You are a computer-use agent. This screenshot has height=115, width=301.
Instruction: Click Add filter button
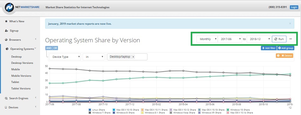(269, 48)
